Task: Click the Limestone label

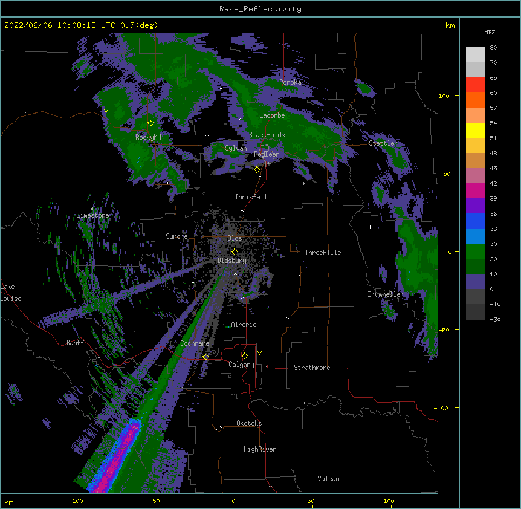Action: [x=92, y=215]
